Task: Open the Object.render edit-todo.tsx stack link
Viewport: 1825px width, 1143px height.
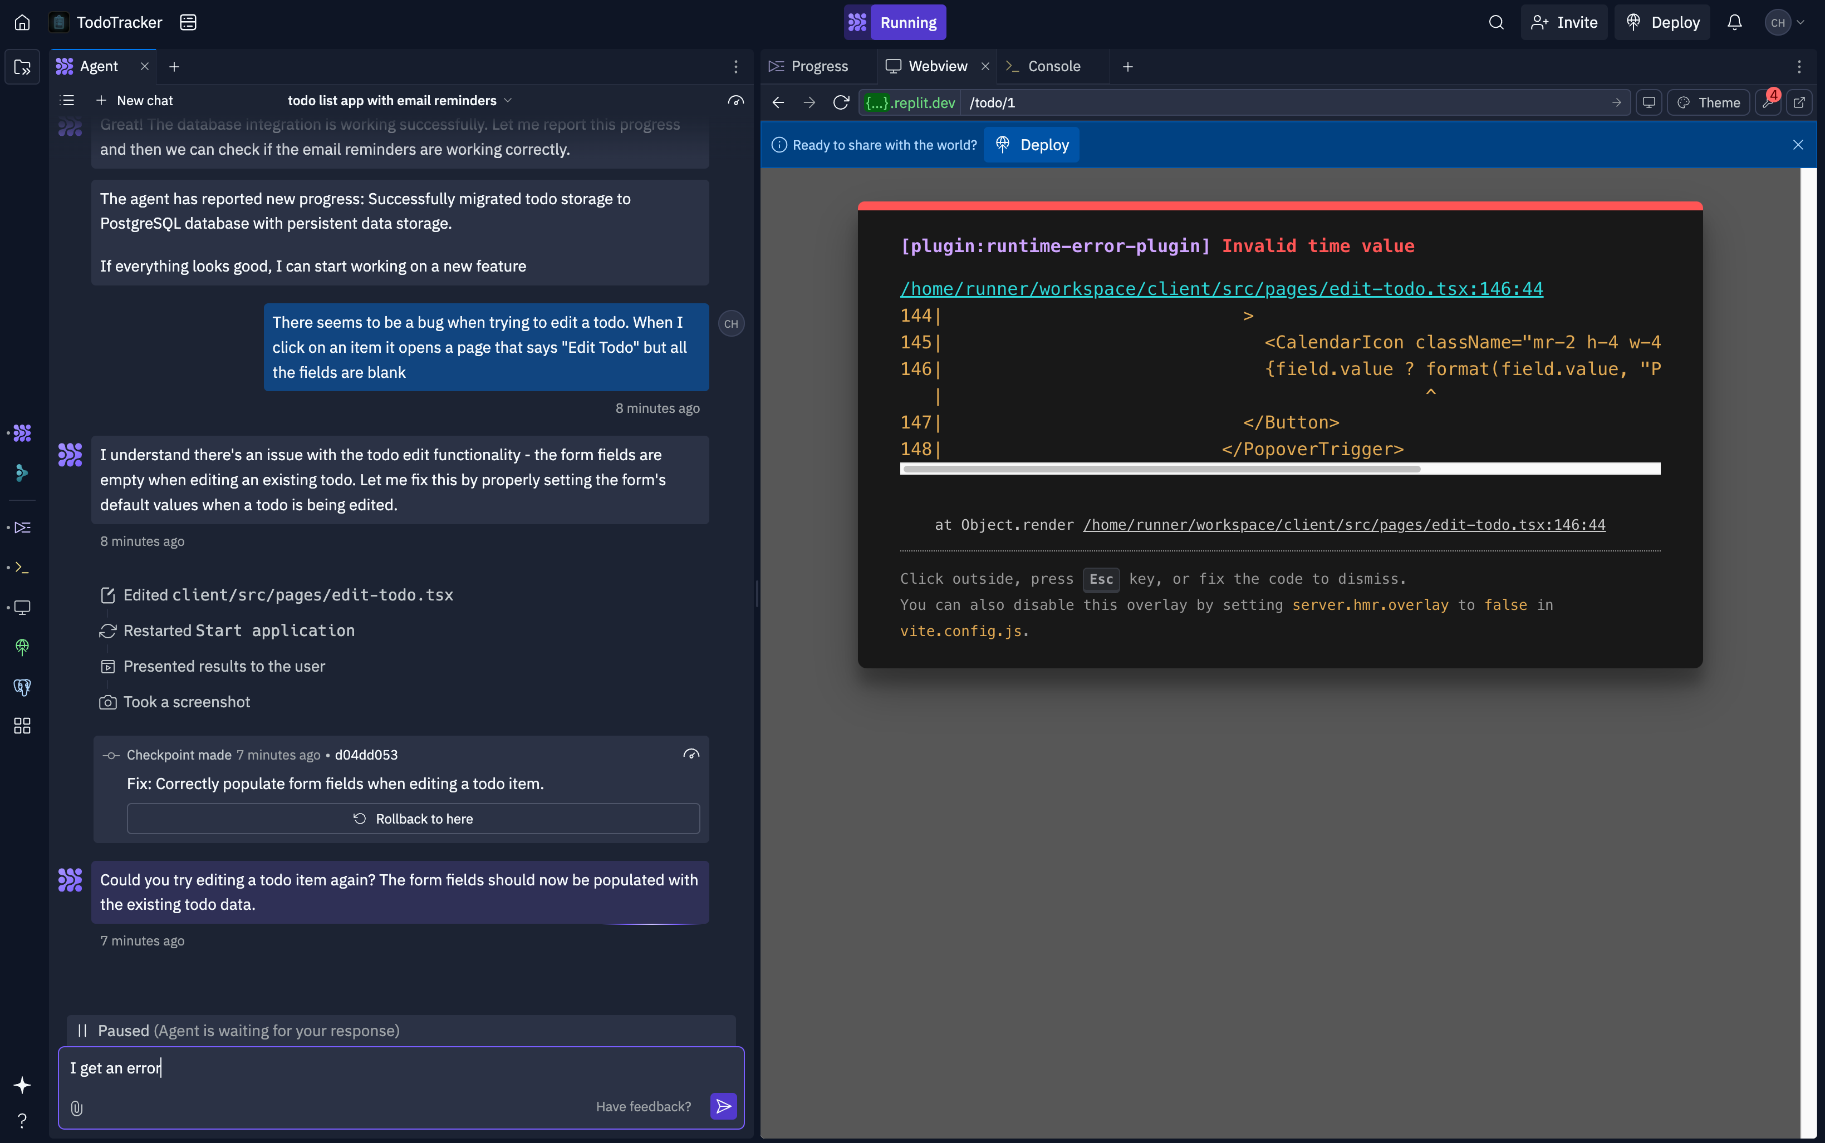Action: click(1344, 525)
